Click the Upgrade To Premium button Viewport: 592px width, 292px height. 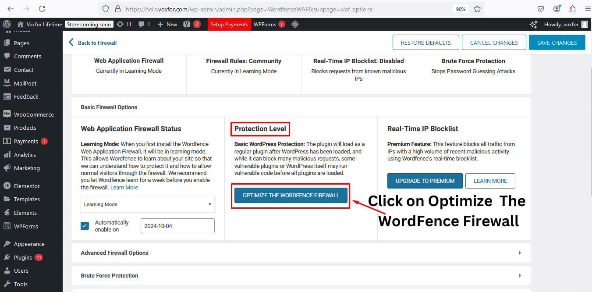point(425,181)
